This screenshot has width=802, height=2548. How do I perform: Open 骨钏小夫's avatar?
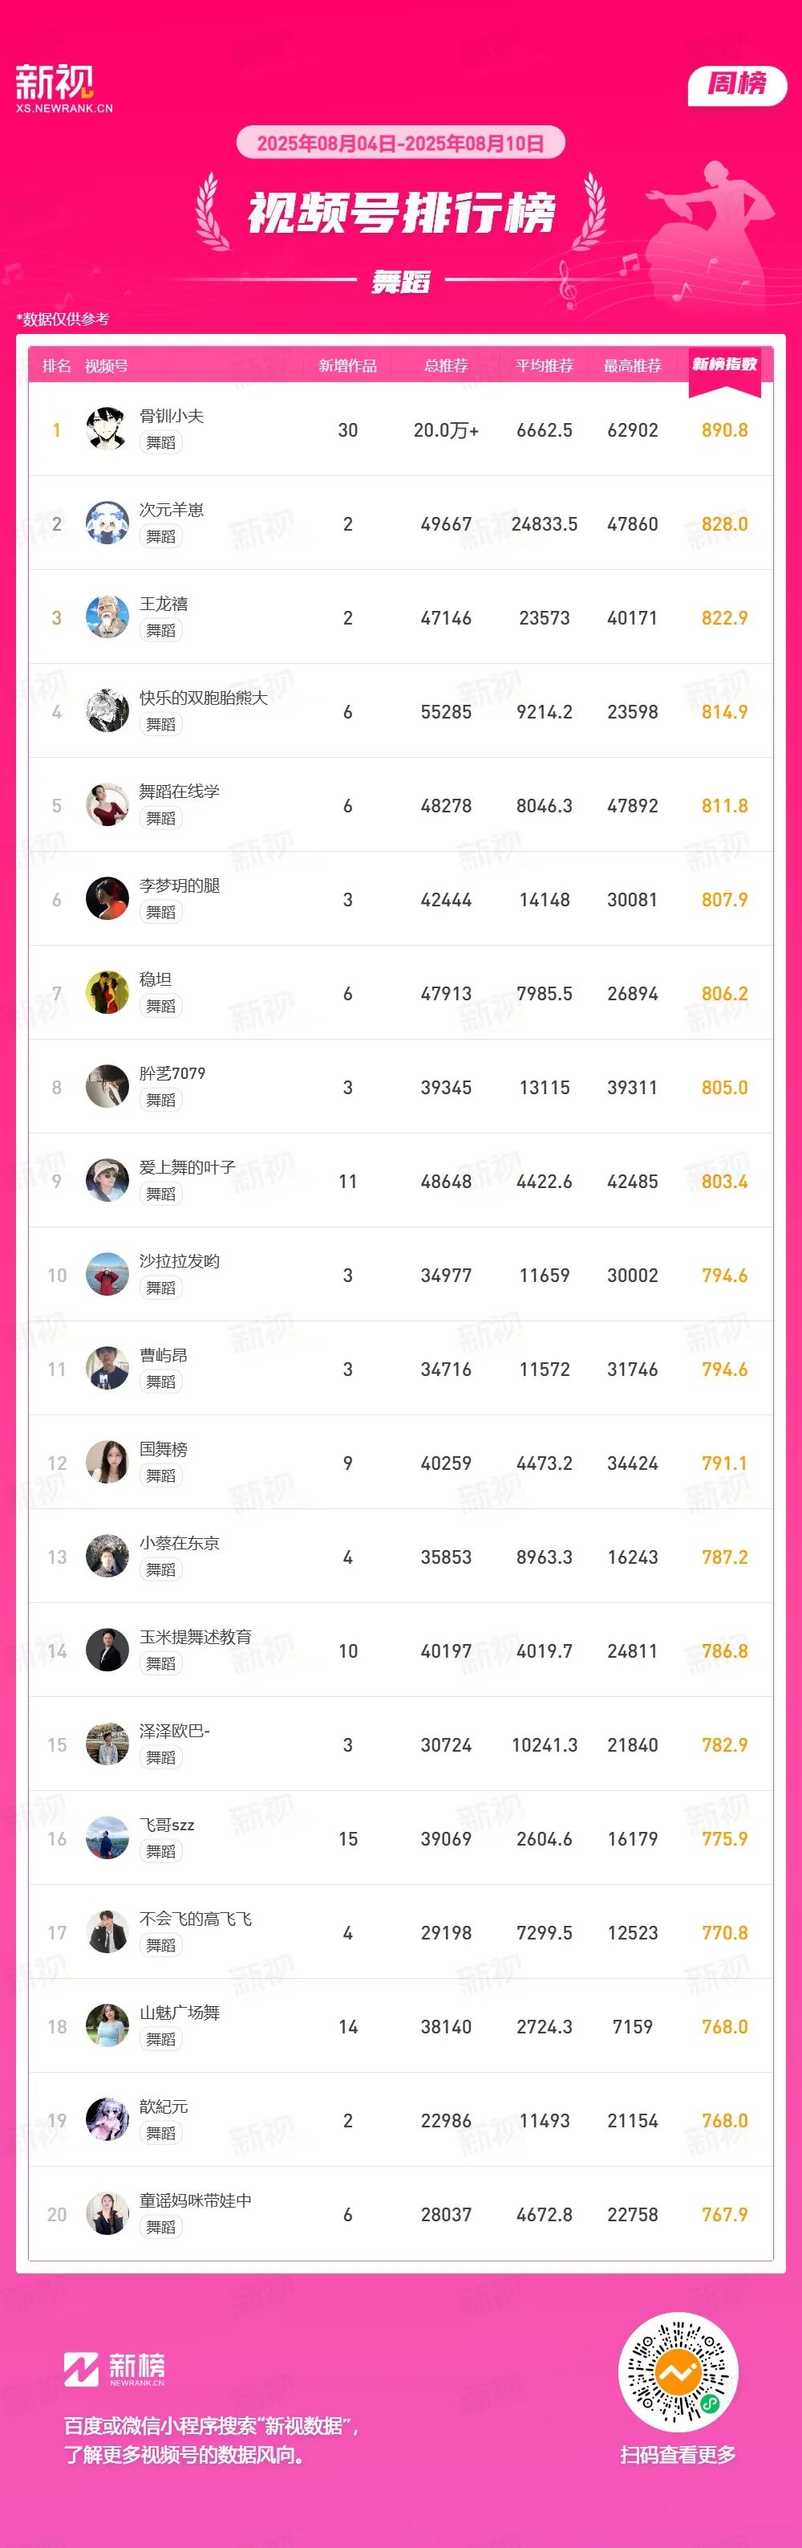pos(107,429)
